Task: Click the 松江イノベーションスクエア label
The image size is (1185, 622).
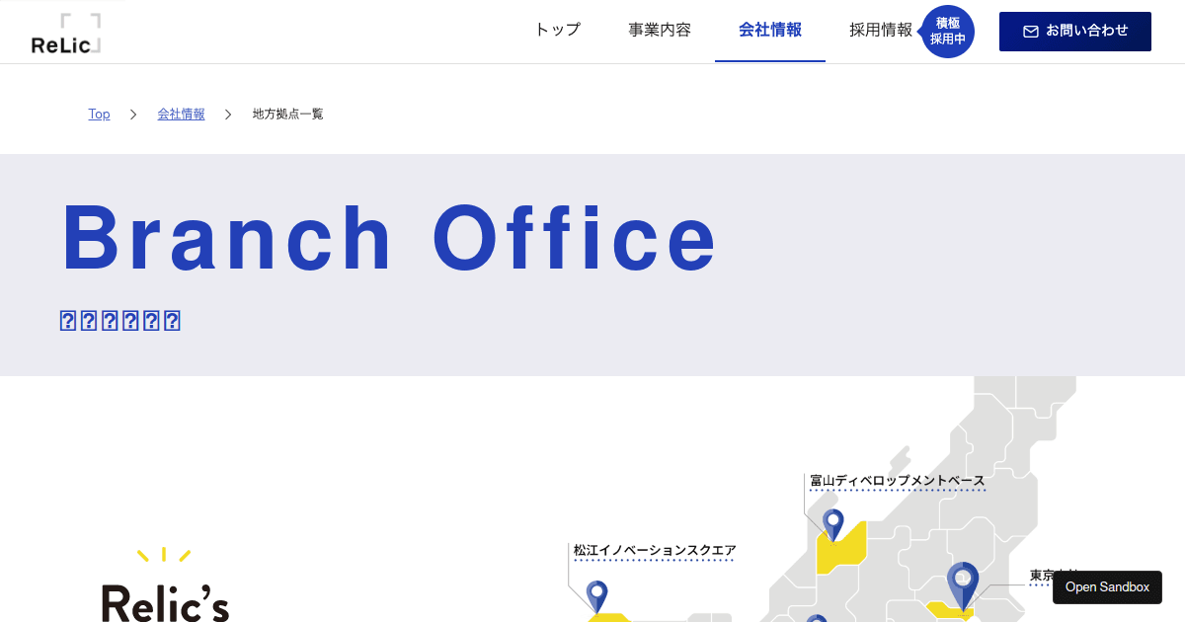Action: (x=654, y=551)
